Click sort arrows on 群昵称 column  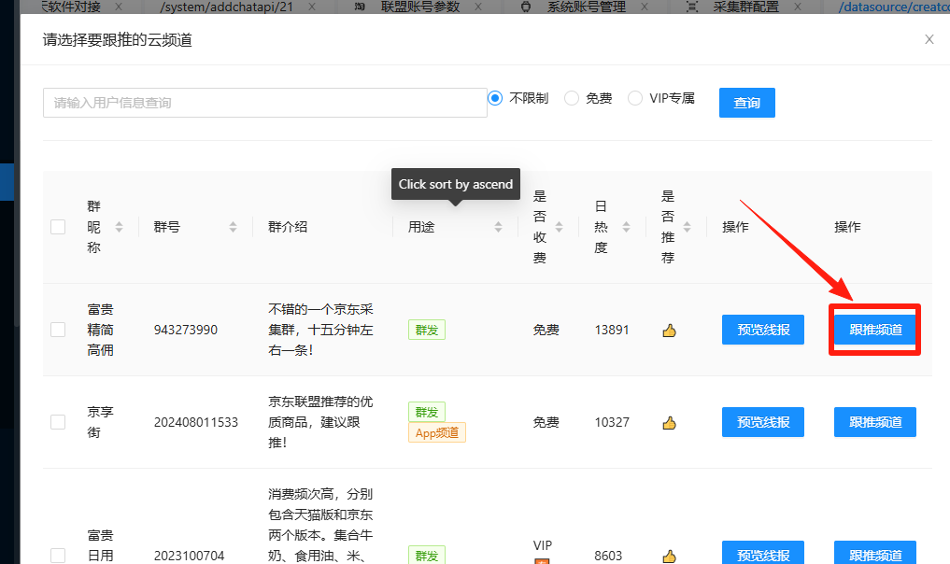(x=119, y=227)
